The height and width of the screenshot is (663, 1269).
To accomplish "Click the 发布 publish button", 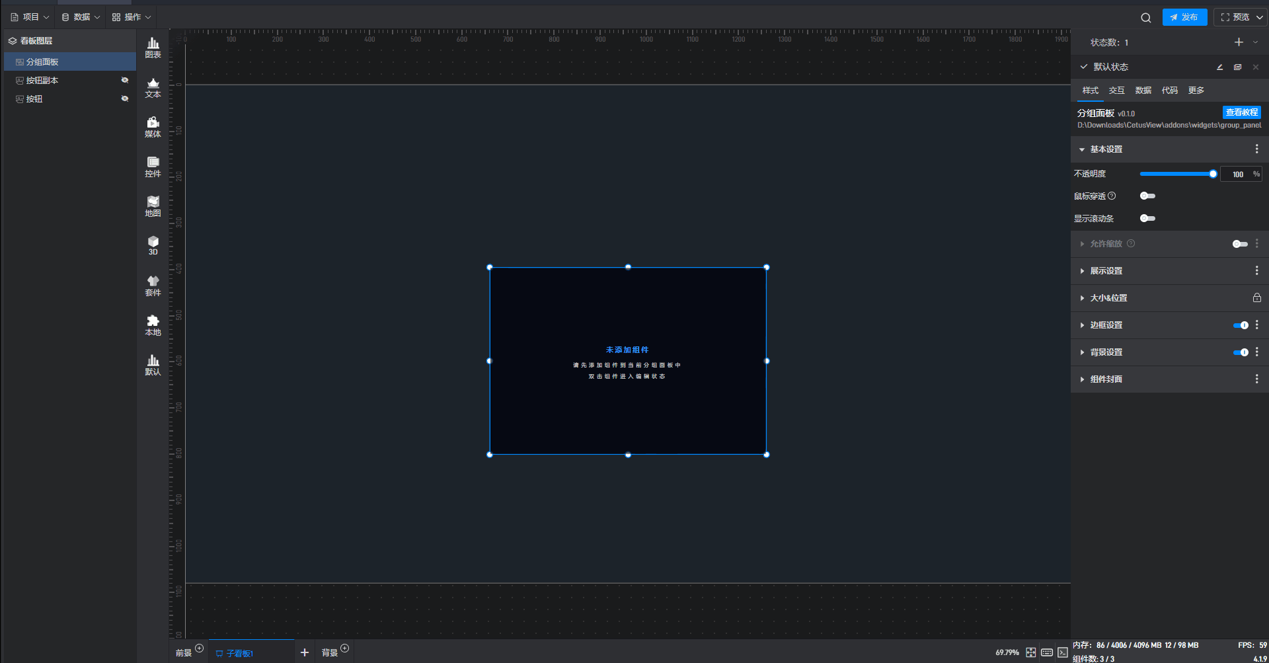I will click(x=1184, y=17).
